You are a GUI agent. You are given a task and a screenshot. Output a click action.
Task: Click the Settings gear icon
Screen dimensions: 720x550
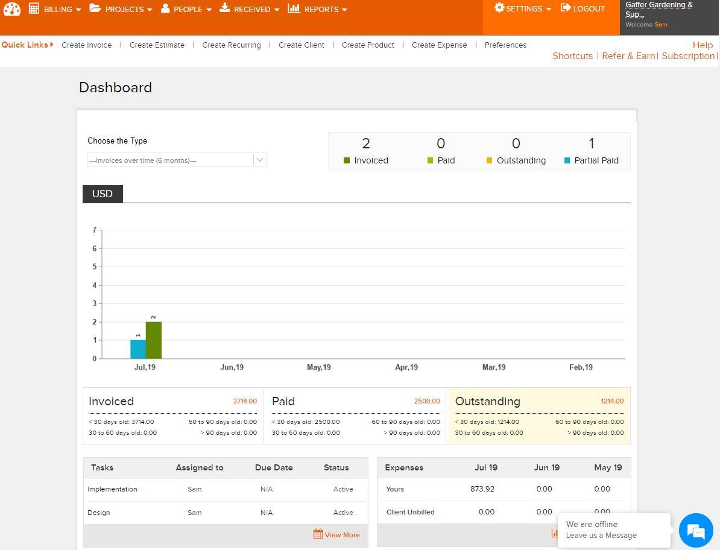click(499, 8)
